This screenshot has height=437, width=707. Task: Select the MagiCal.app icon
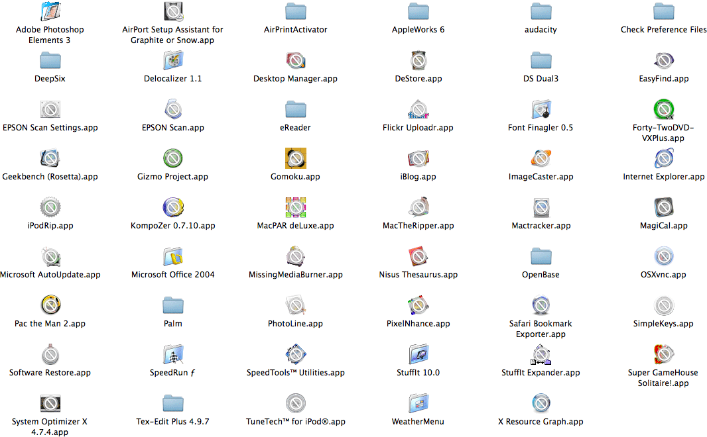[x=664, y=207]
